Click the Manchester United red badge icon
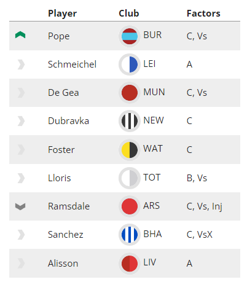The image size is (247, 282). pyautogui.click(x=130, y=93)
